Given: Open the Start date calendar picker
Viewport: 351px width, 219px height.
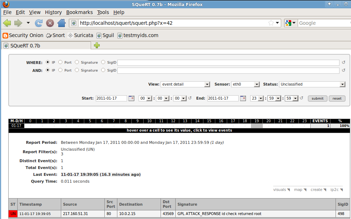Looking at the screenshot, I should point(131,98).
